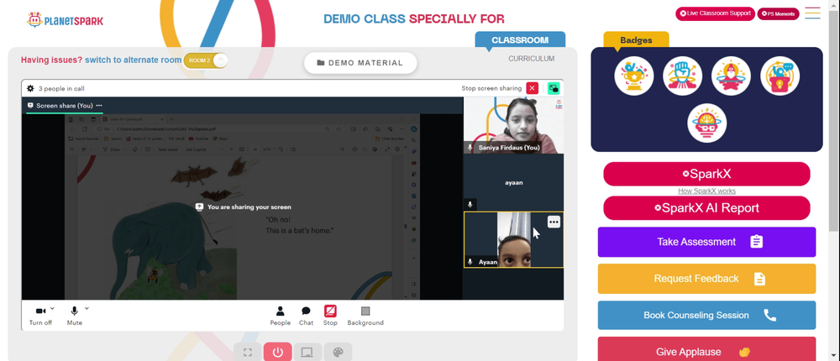Click the laptop screen button
Viewport: 840px width, 361px height.
click(307, 352)
